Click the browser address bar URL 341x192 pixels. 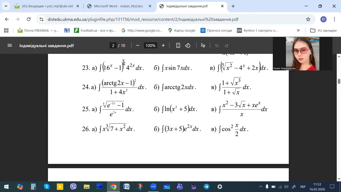pyautogui.click(x=143, y=19)
